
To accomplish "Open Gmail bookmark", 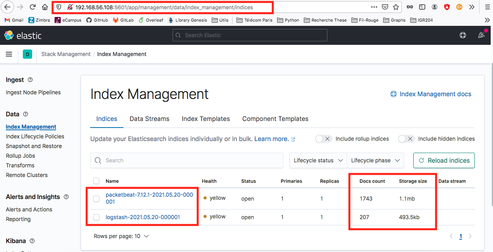I will 14,20.
